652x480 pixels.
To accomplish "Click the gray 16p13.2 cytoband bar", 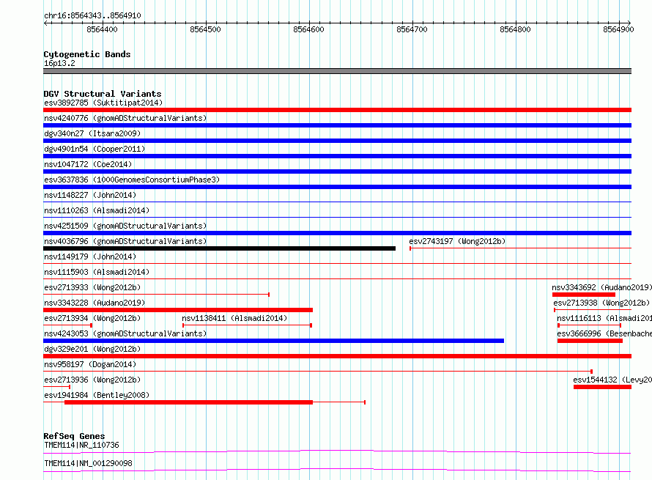I will click(x=337, y=71).
